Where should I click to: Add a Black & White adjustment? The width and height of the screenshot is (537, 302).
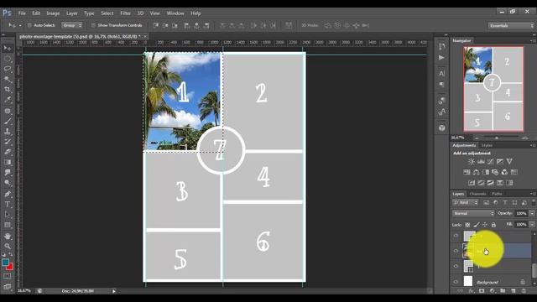pos(486,172)
